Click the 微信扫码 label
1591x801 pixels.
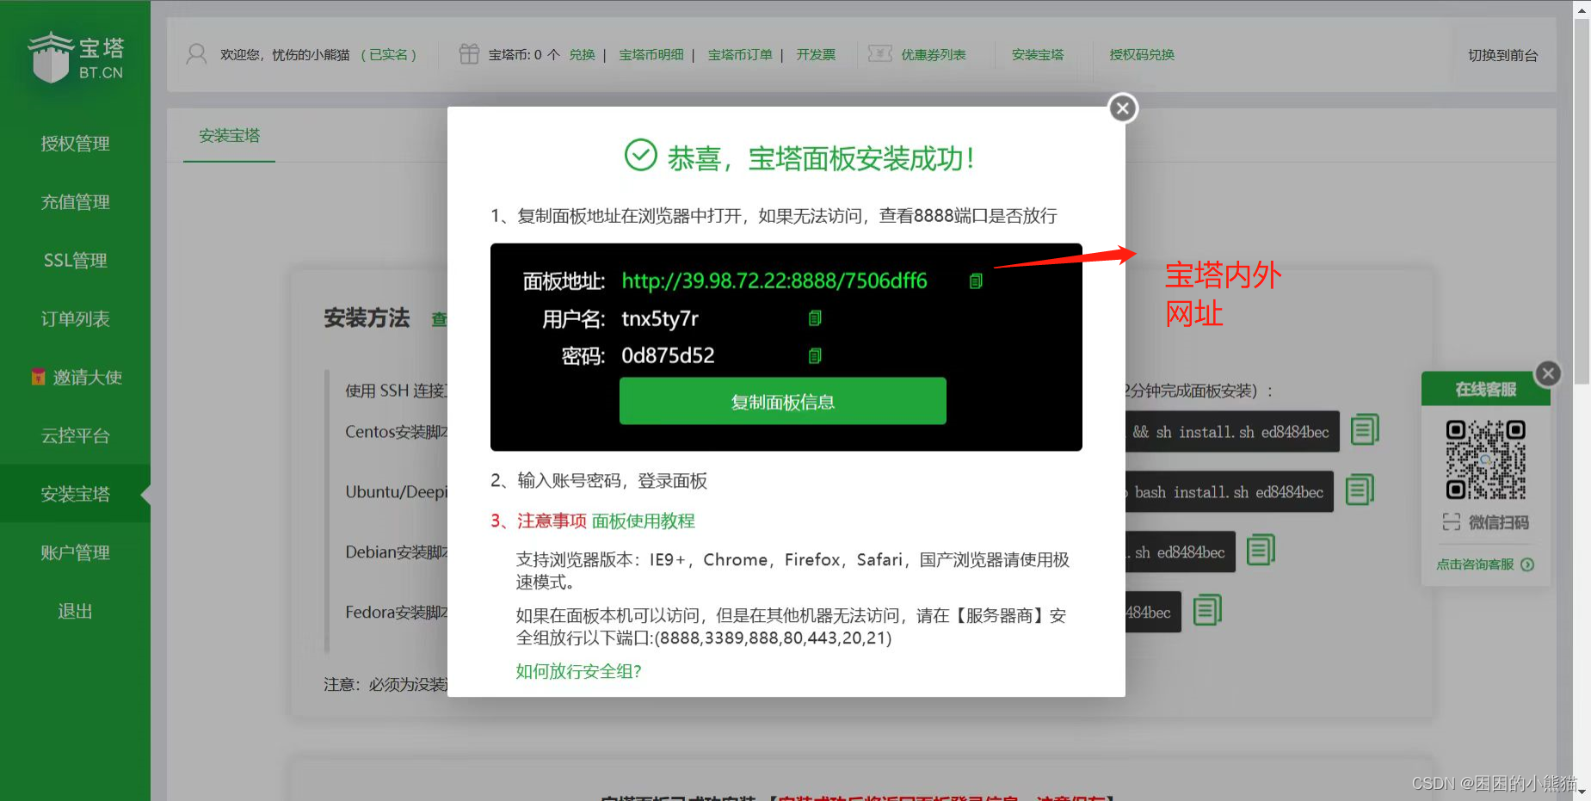coord(1485,522)
